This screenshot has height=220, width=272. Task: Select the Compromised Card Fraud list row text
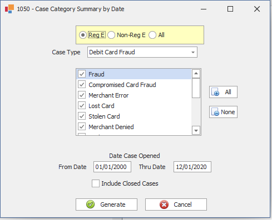tap(122, 85)
